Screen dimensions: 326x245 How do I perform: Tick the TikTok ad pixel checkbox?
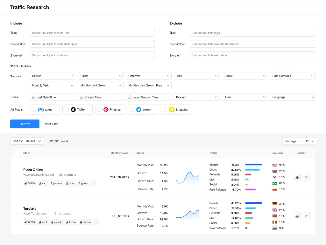pos(67,110)
